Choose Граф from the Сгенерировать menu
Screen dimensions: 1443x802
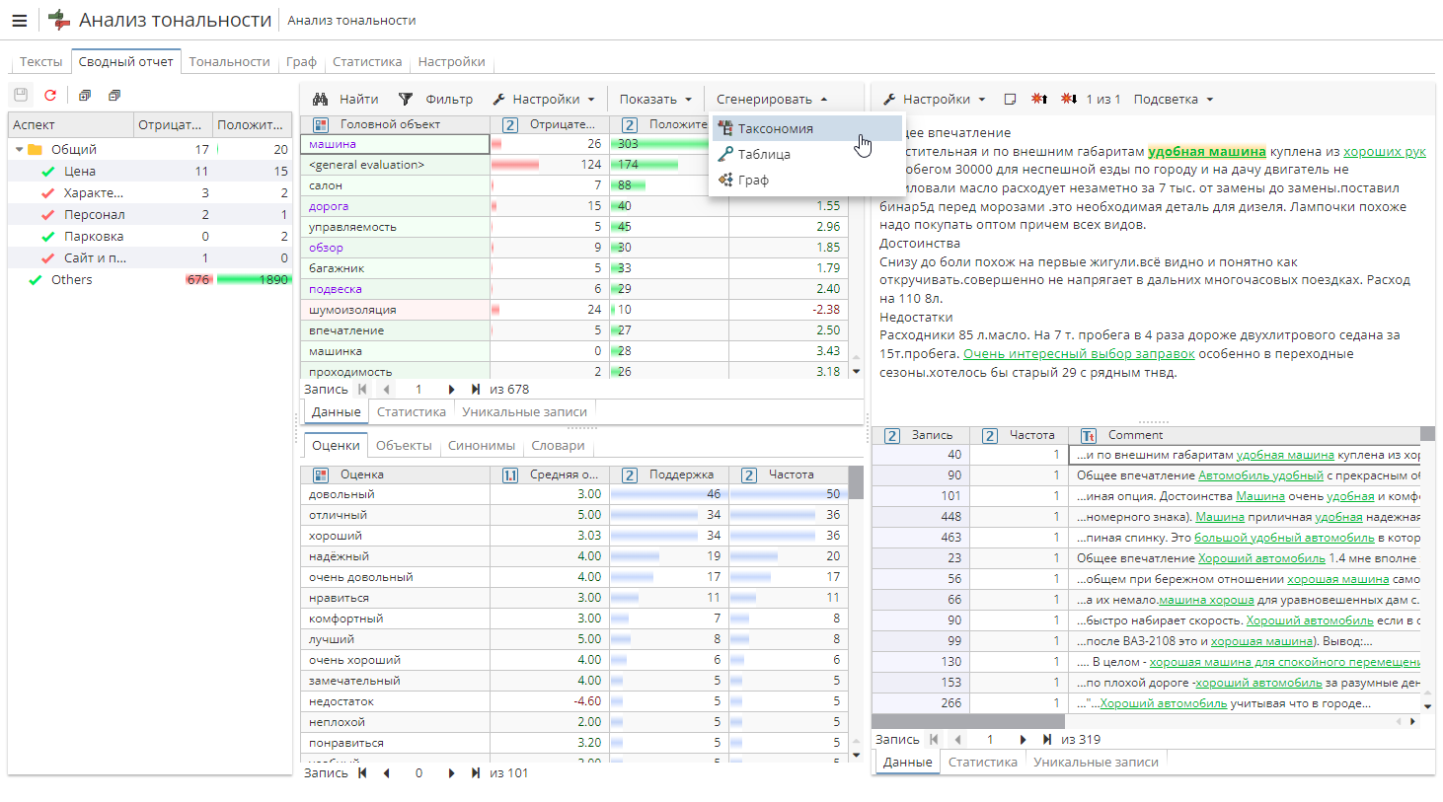pos(805,180)
